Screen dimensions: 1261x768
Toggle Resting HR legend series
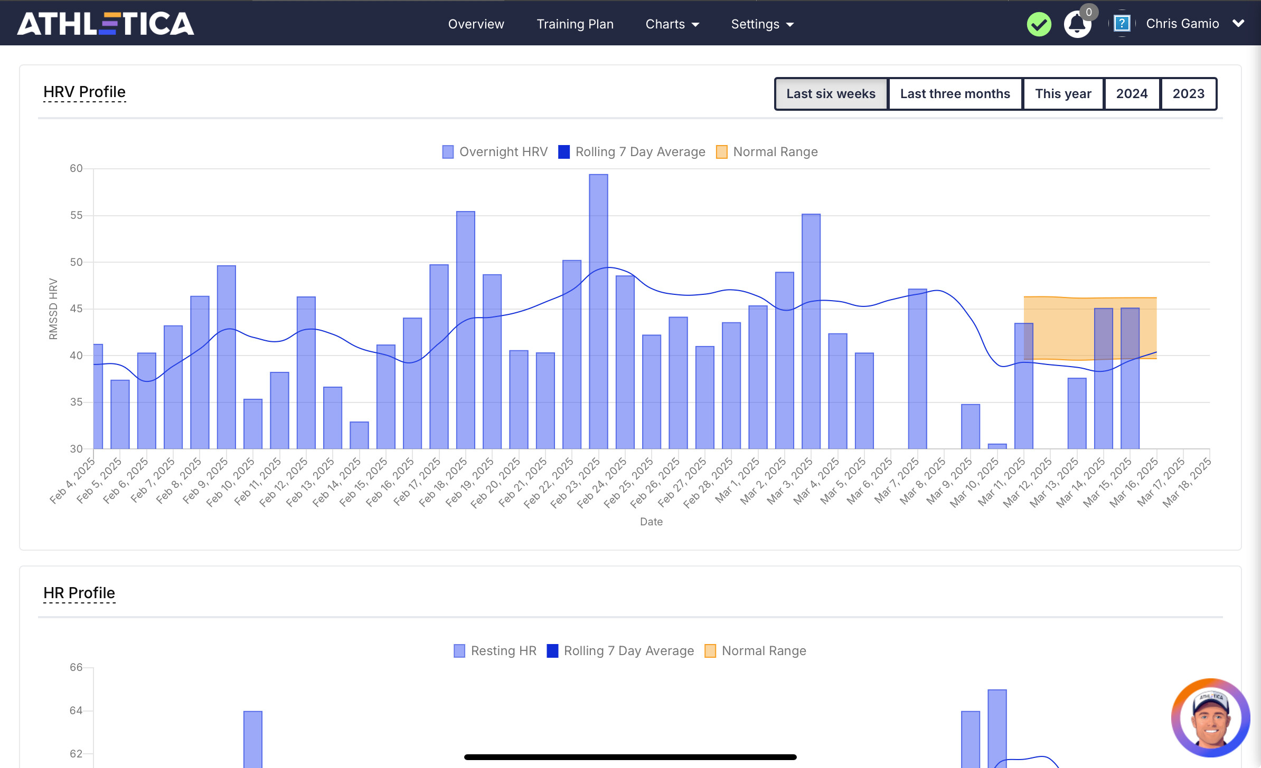(x=495, y=651)
